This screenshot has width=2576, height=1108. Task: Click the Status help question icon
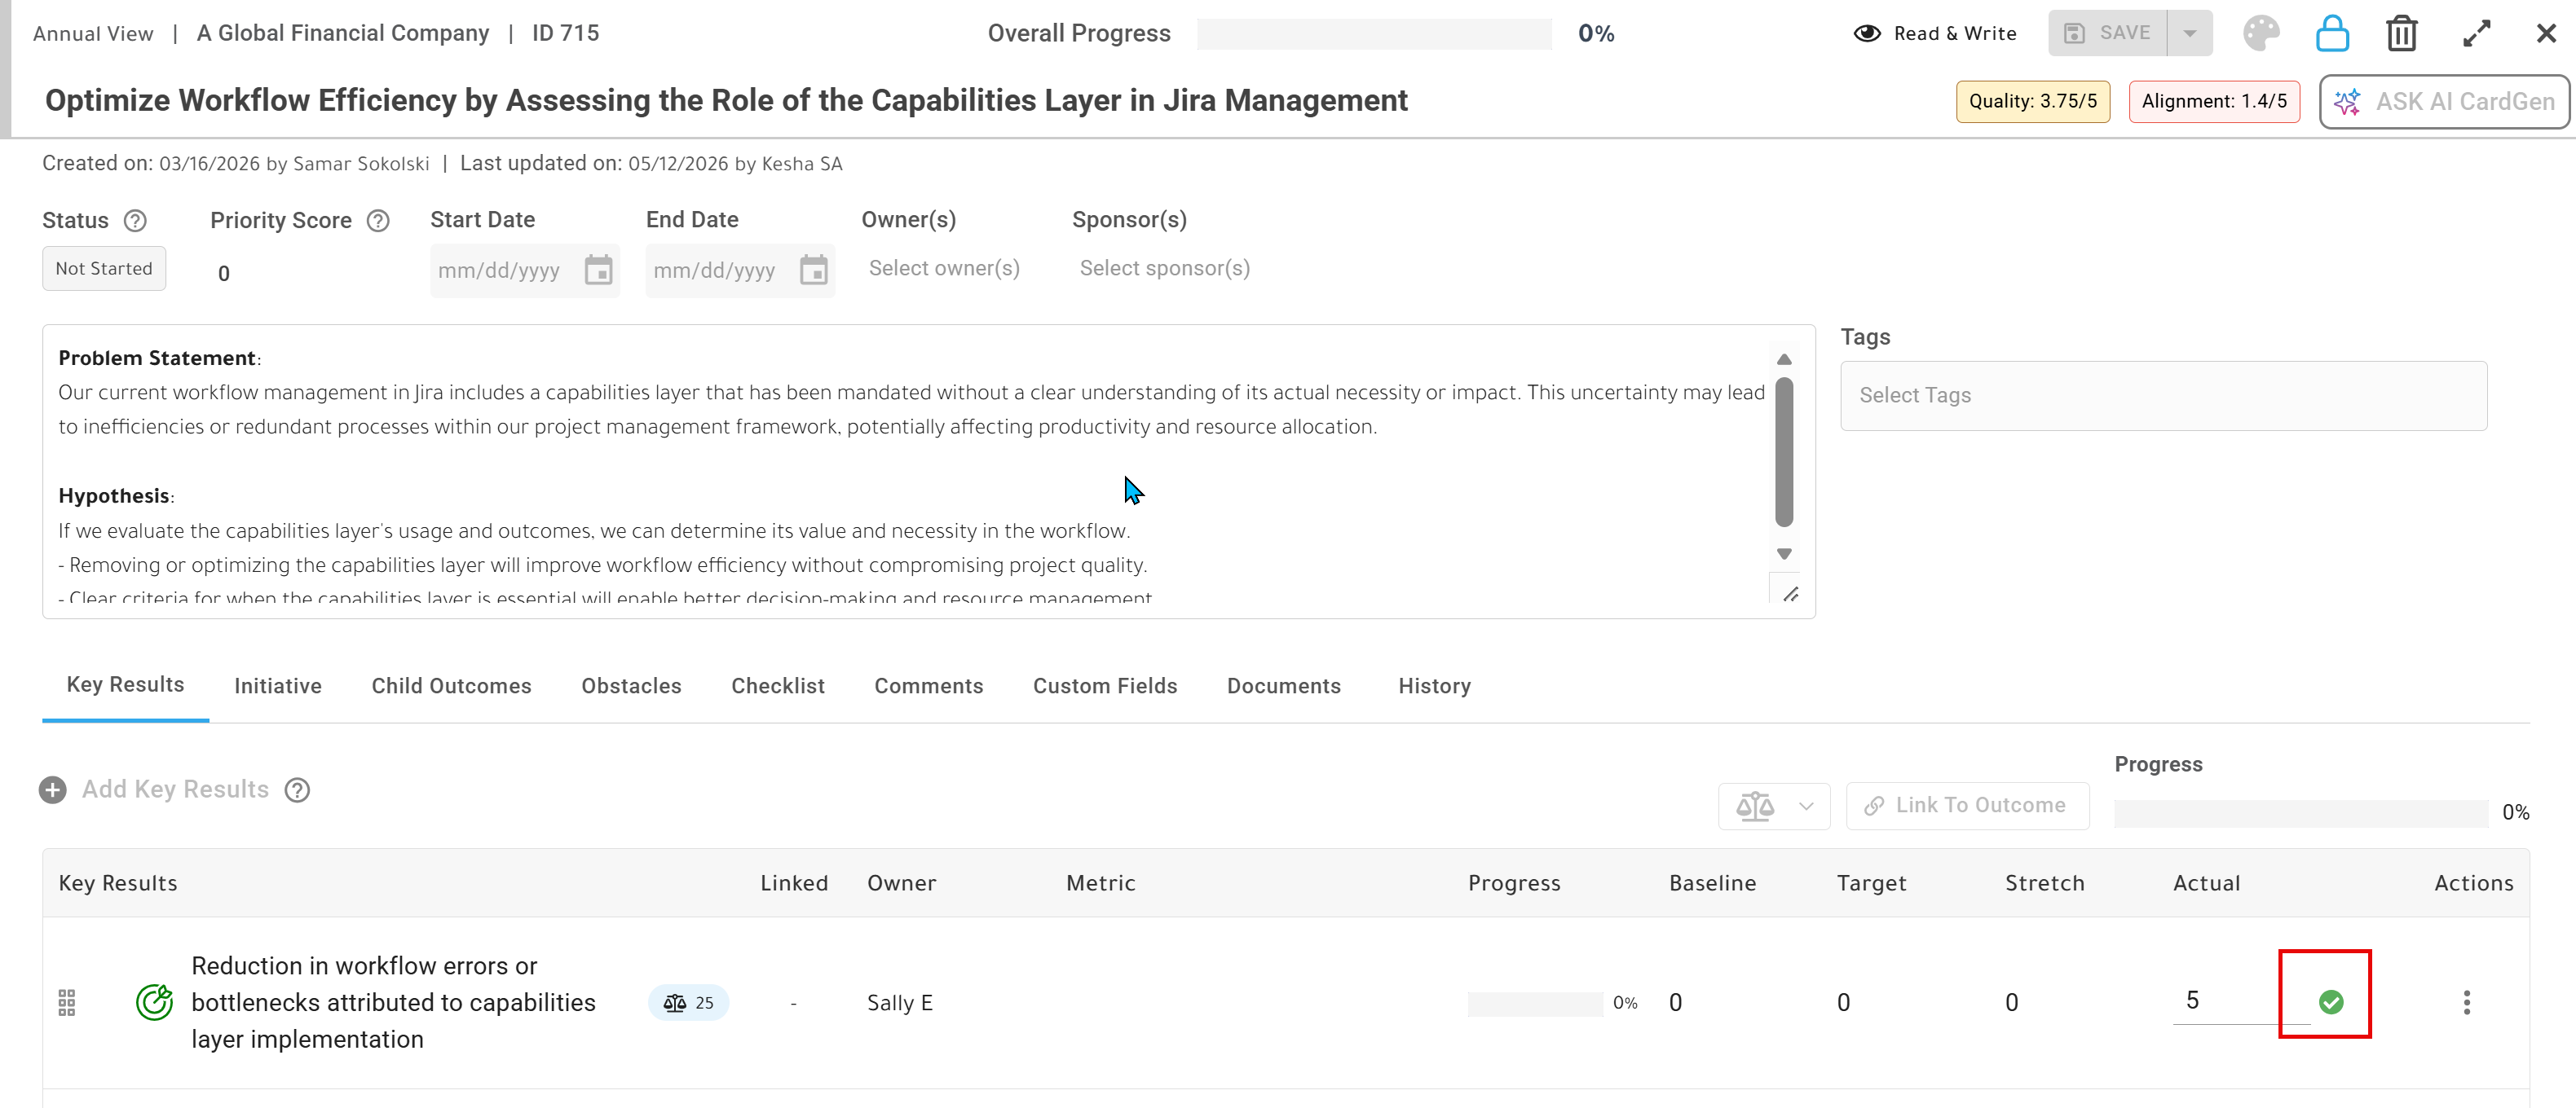pos(135,221)
